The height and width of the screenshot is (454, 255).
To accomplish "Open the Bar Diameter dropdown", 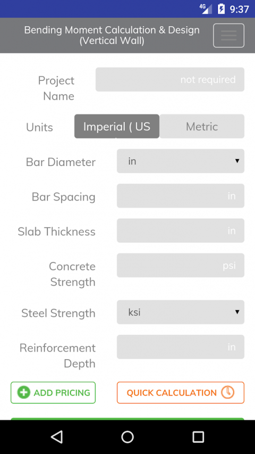I will pos(181,161).
